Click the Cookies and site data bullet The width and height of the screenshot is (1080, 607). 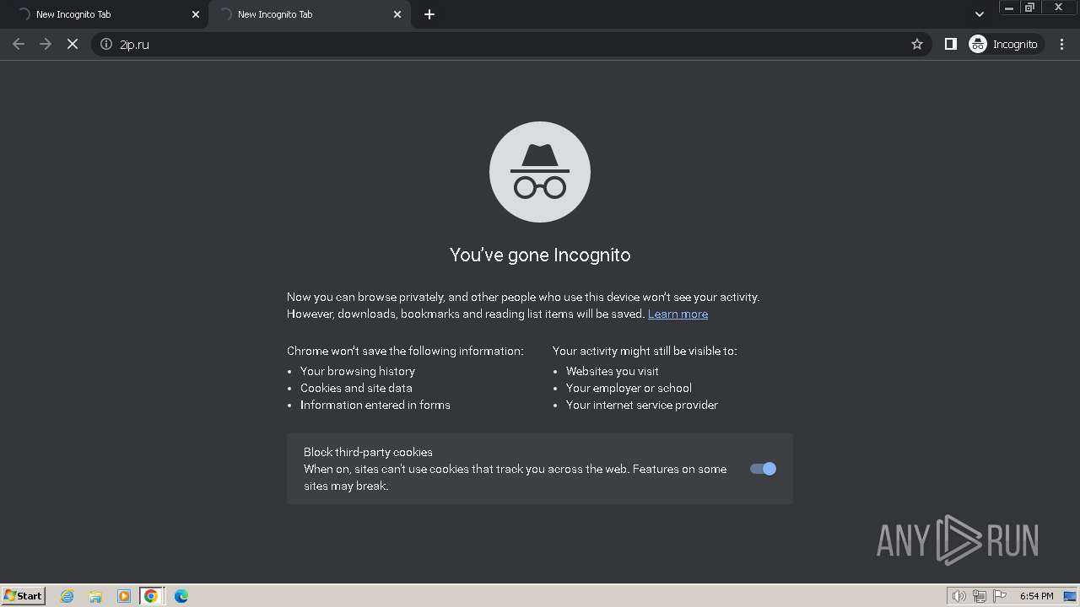[x=356, y=388]
